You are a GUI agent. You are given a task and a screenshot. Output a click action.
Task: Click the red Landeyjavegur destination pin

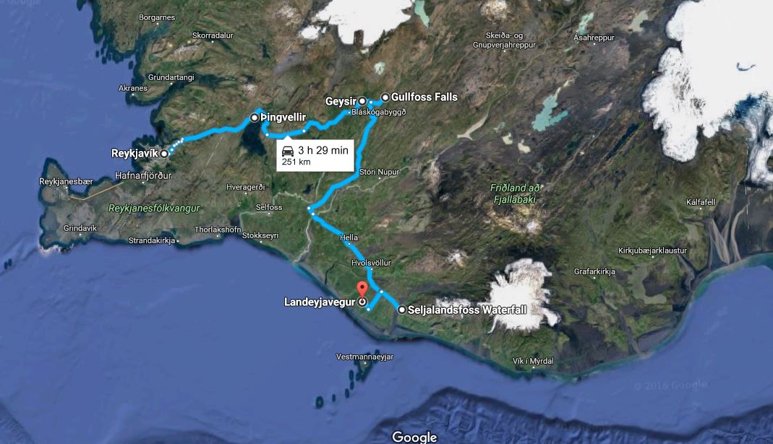pyautogui.click(x=362, y=290)
